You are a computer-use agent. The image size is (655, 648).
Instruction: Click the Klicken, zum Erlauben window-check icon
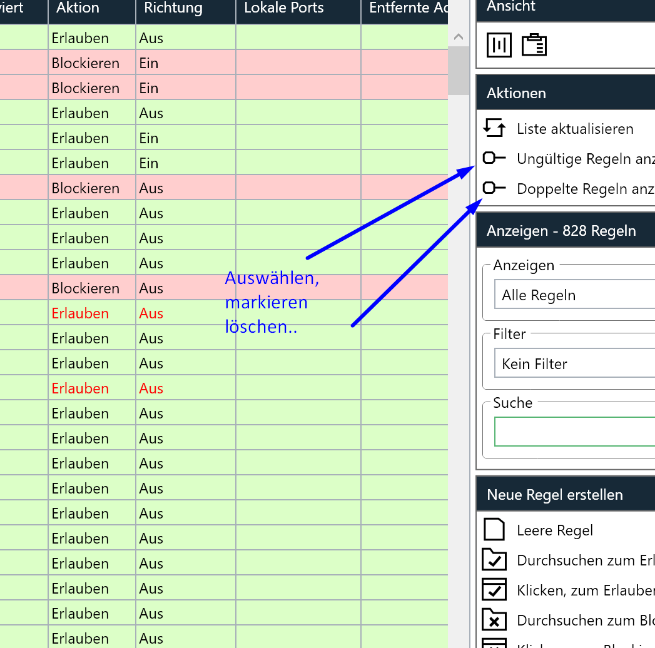[494, 590]
